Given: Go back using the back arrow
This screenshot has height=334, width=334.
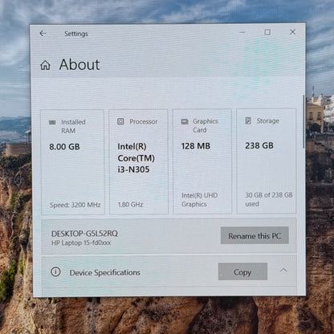Looking at the screenshot, I should 43,33.
